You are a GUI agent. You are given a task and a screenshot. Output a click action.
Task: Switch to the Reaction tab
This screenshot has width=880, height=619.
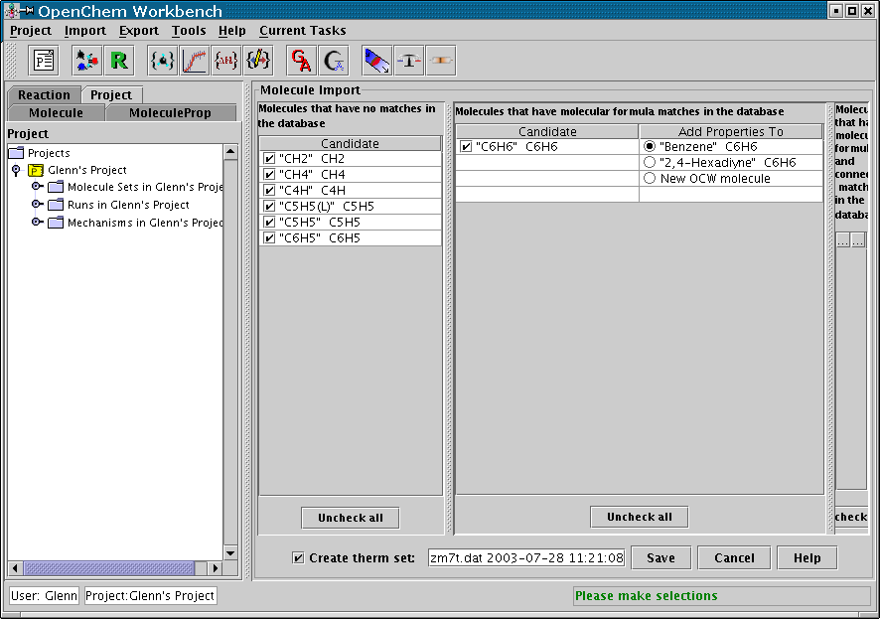click(45, 94)
